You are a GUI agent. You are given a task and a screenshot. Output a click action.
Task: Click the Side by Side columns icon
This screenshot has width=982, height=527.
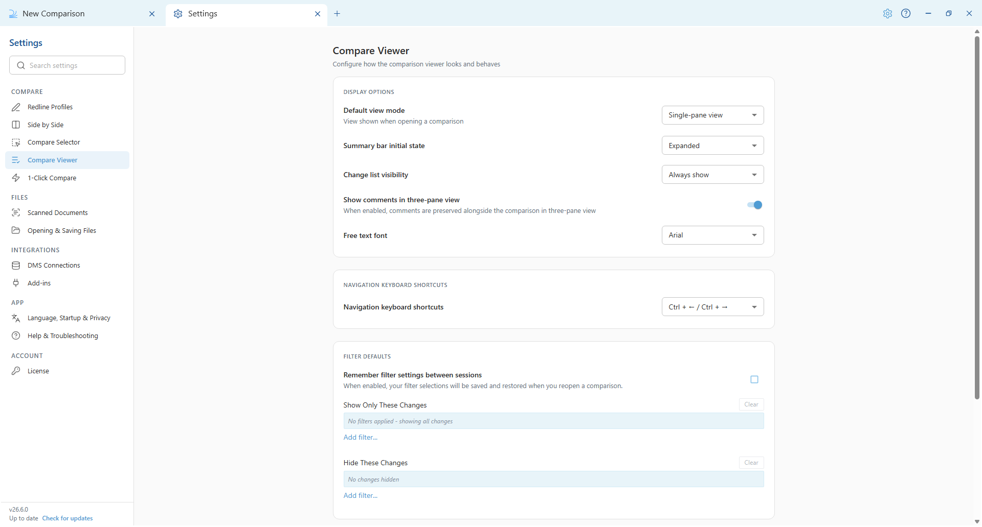[16, 125]
